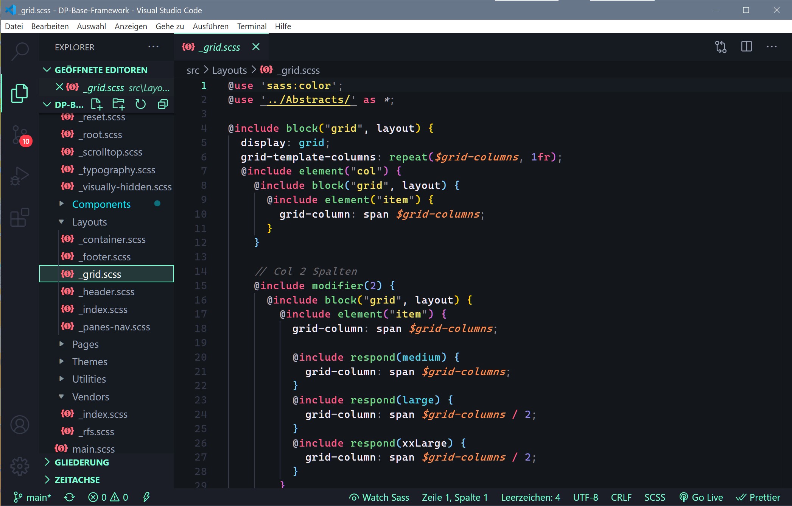Viewport: 792px width, 506px height.
Task: Click the New Folder icon in explorer
Action: (118, 104)
